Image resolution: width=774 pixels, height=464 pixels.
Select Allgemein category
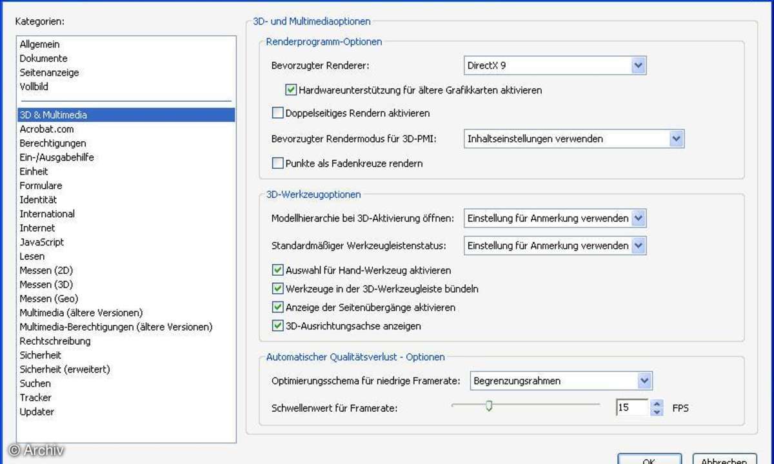pyautogui.click(x=126, y=44)
